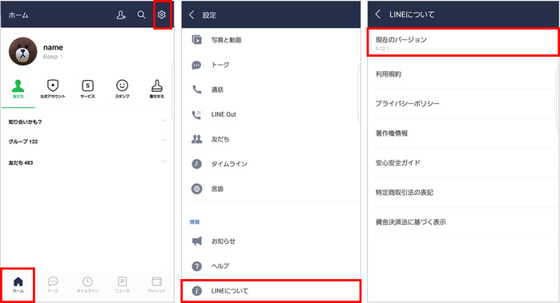Go to ウォレット in bottom navigation
The height and width of the screenshot is (303, 560).
point(157,285)
